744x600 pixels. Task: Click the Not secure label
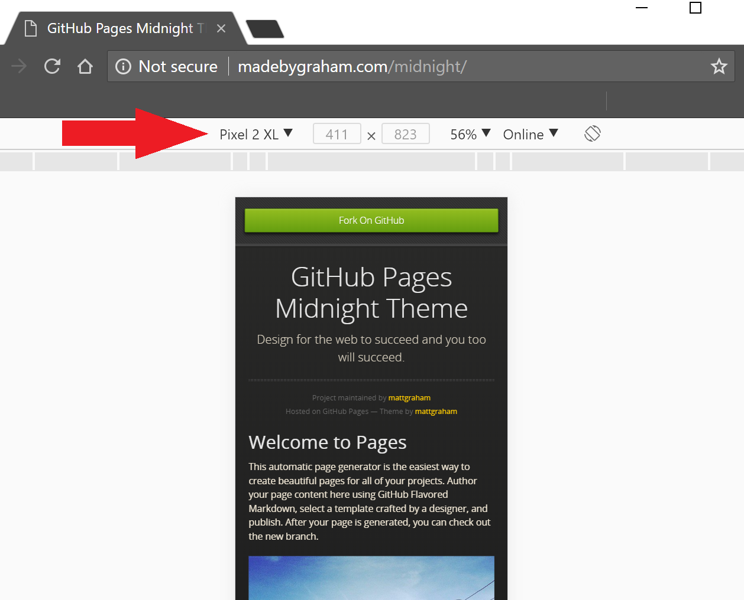point(178,67)
